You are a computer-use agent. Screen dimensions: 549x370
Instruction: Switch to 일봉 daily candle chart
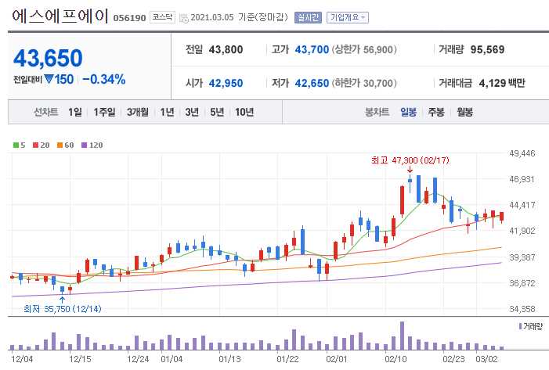click(x=408, y=113)
